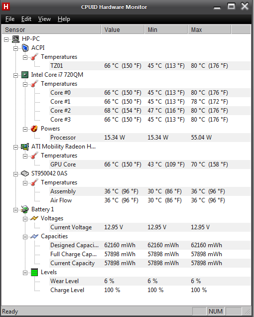Click the HP-PC computer icon
Image resolution: width=254 pixels, height=317 pixels.
pos(15,39)
